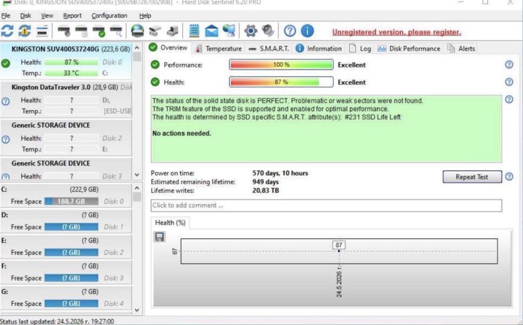Click help icon next to Repeat Test

click(509, 177)
